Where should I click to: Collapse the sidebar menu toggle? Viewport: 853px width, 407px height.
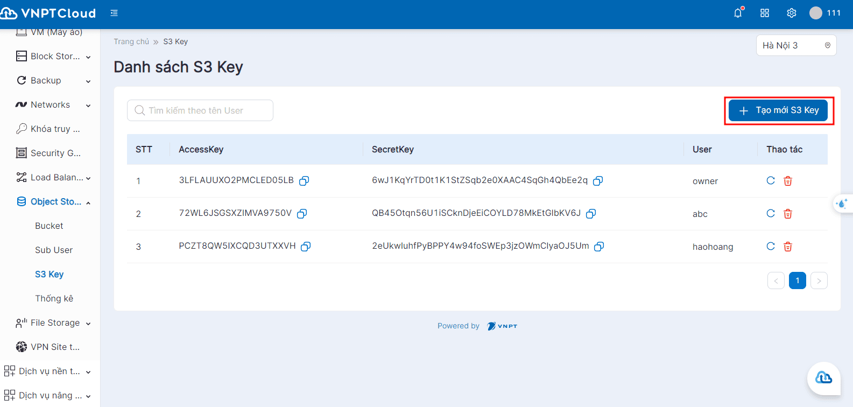click(114, 13)
